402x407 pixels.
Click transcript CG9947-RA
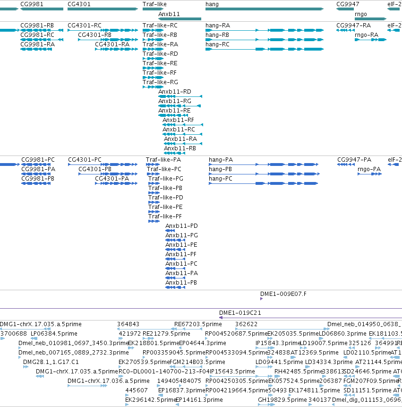click(x=345, y=30)
